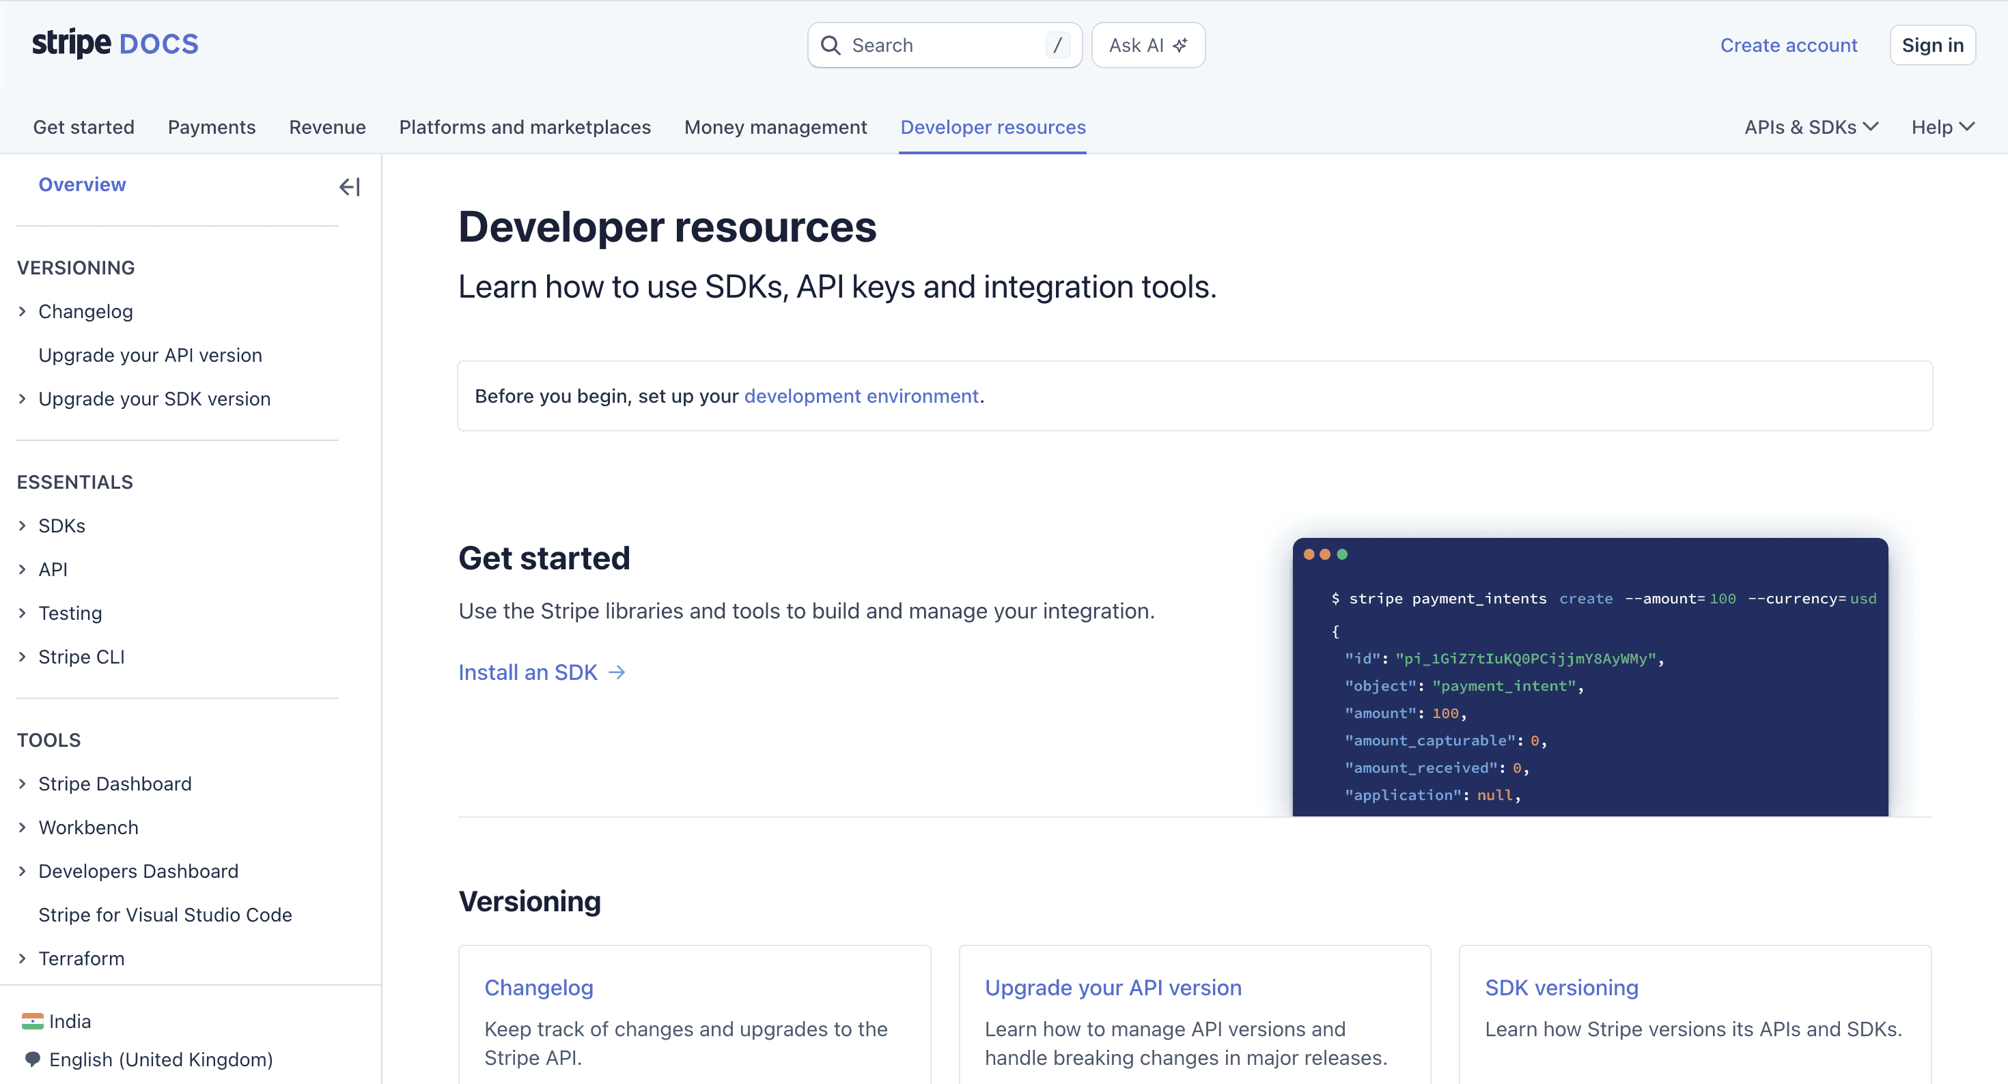Collapse the sidebar with the arrow icon

[x=349, y=186]
